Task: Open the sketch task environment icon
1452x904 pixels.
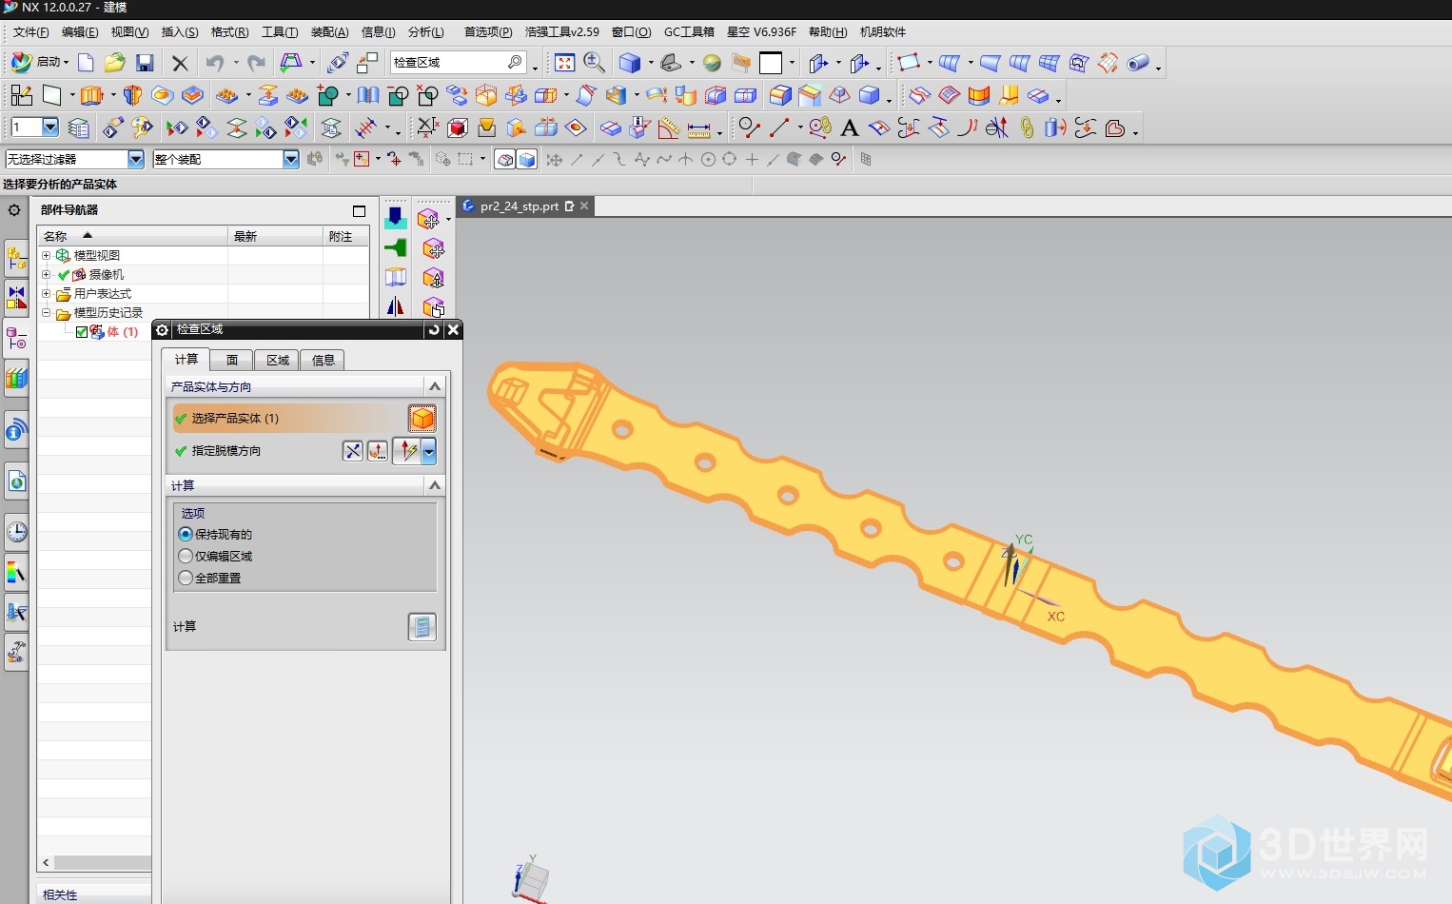Action: click(x=21, y=95)
